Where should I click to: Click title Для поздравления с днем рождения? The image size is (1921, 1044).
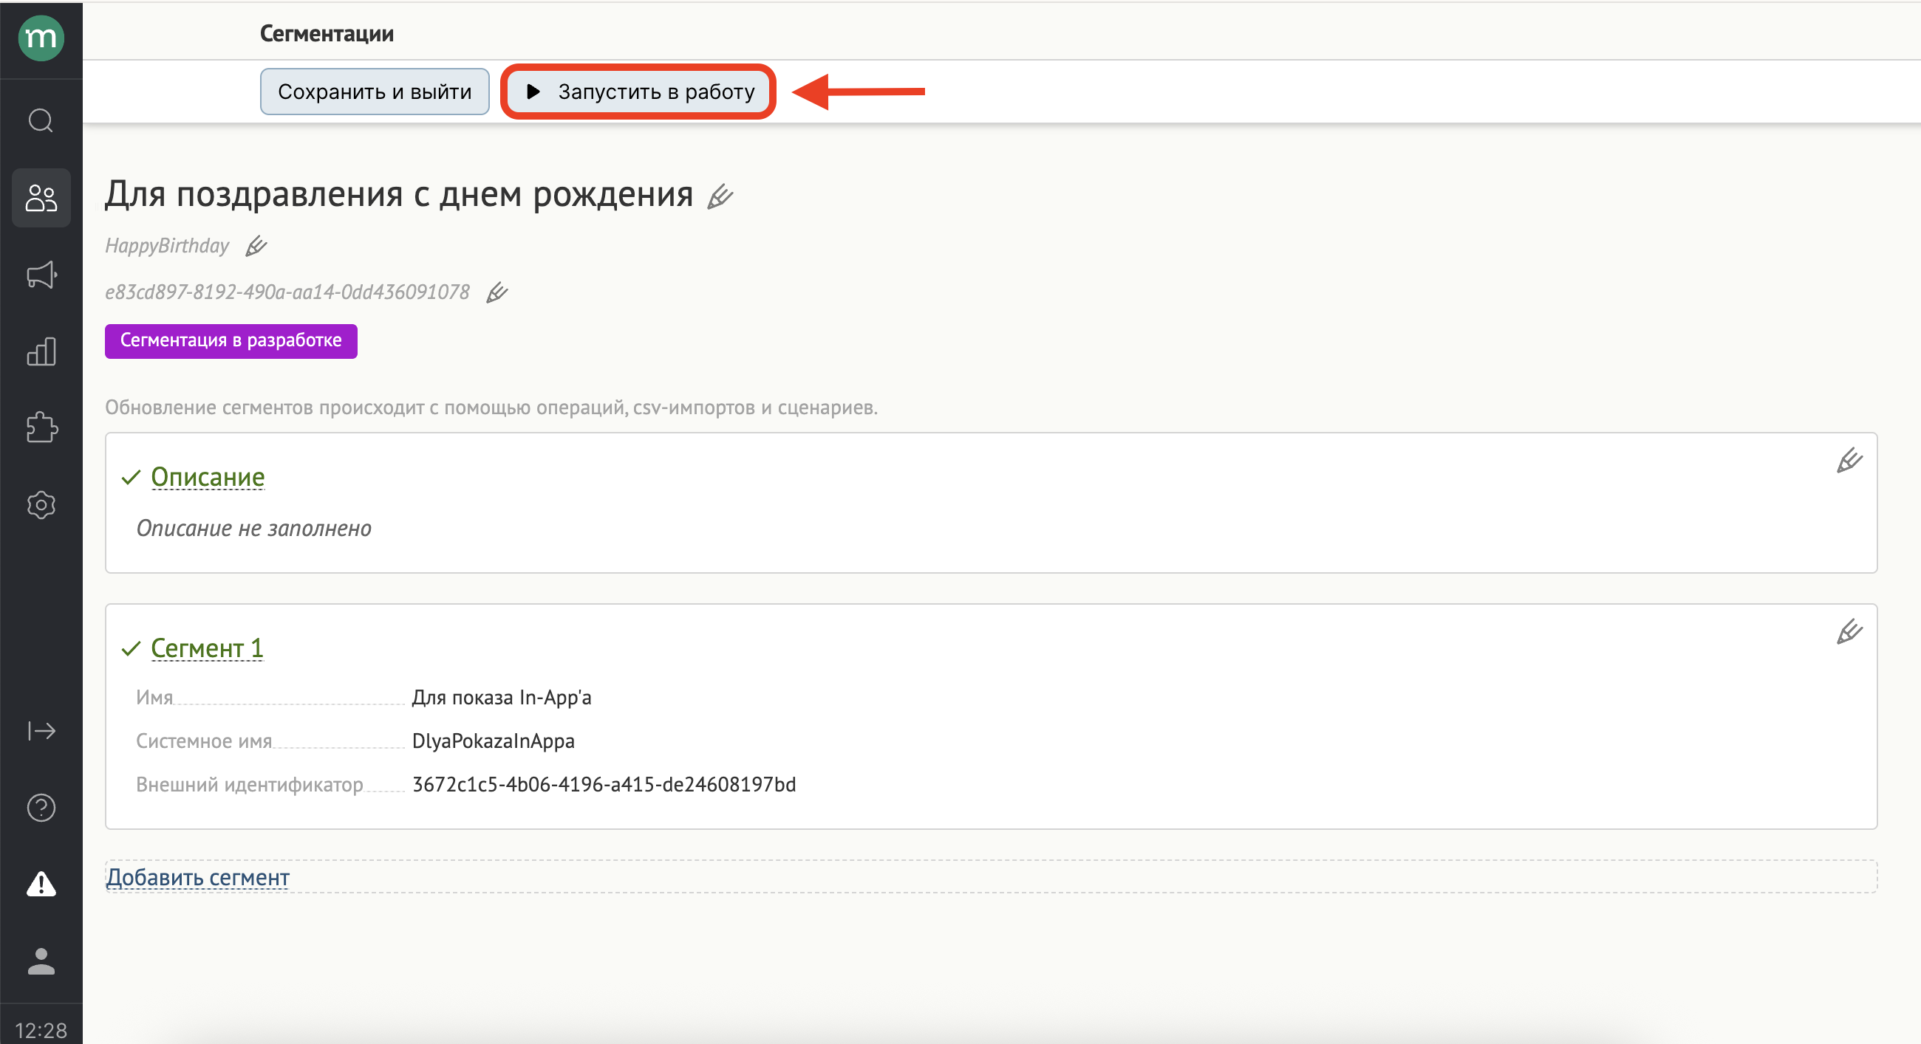pyautogui.click(x=399, y=195)
